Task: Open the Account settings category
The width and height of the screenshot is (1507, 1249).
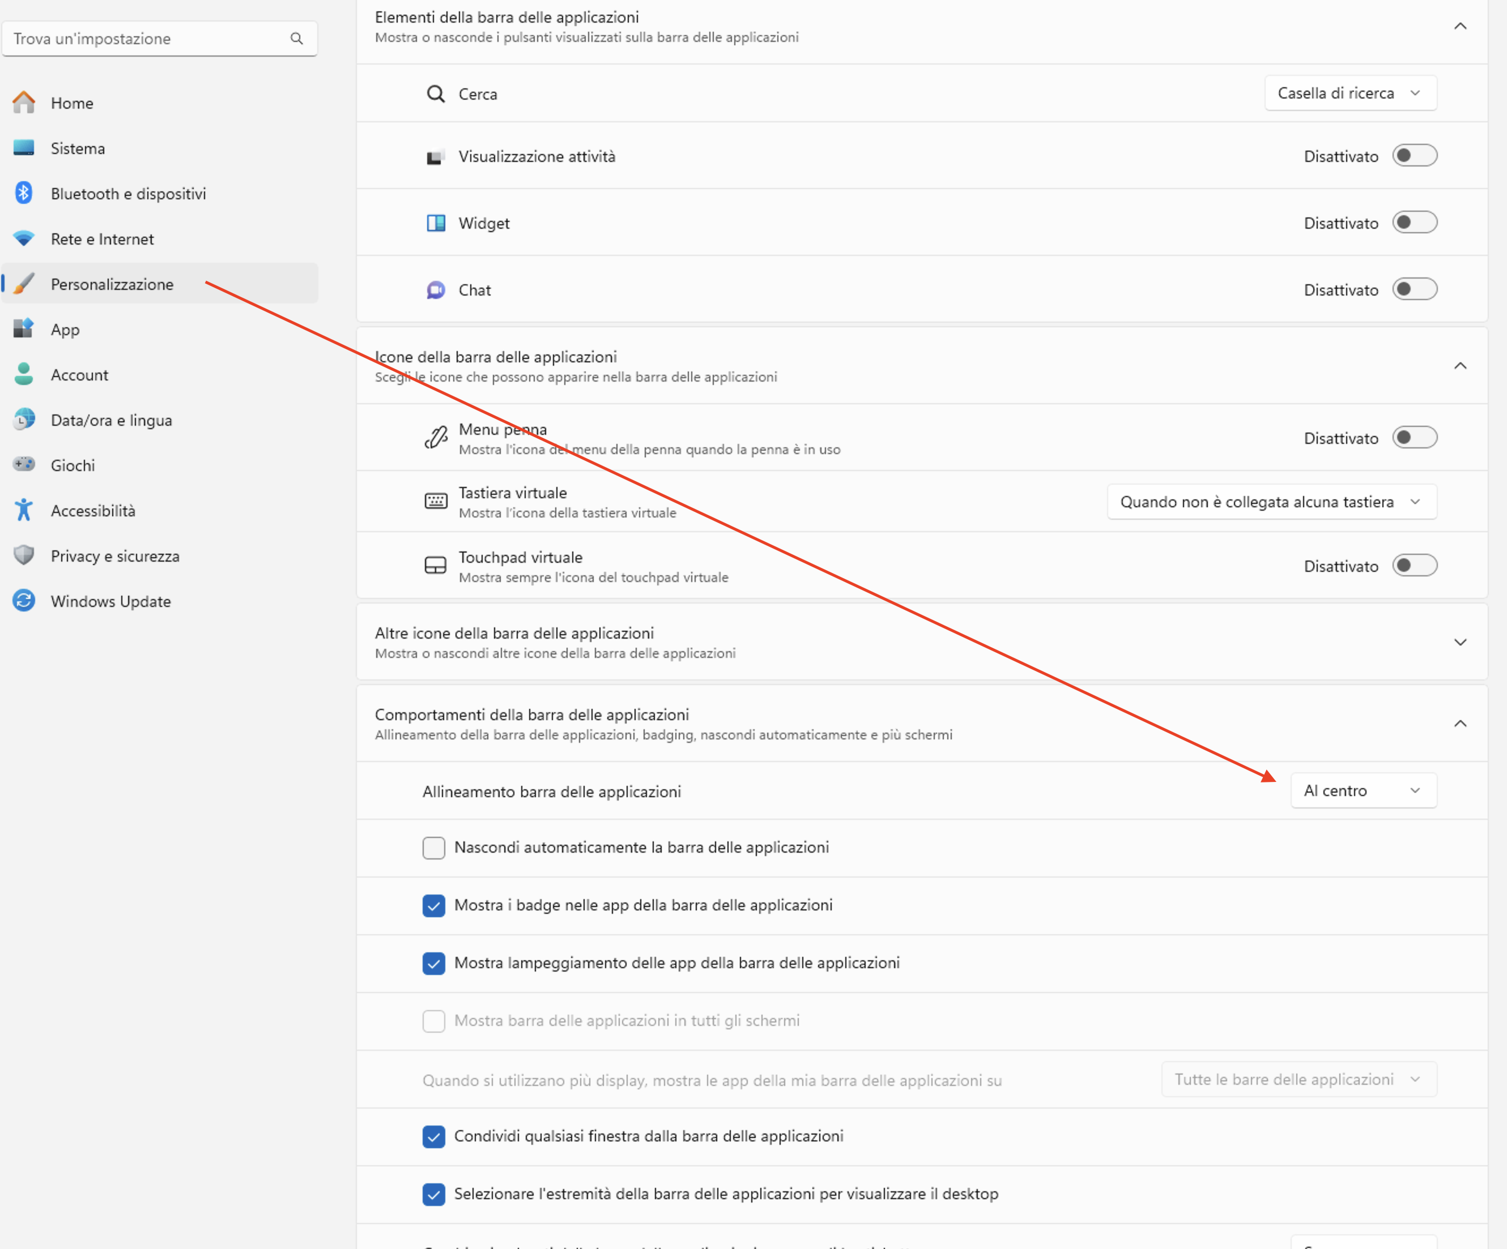Action: pyautogui.click(x=79, y=375)
